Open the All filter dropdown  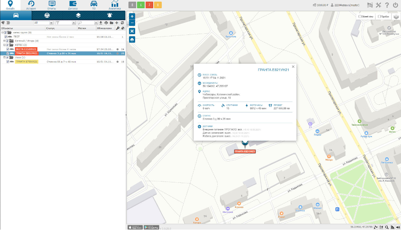point(43,23)
